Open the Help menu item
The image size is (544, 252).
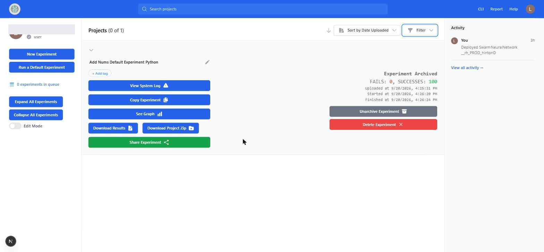click(513, 9)
